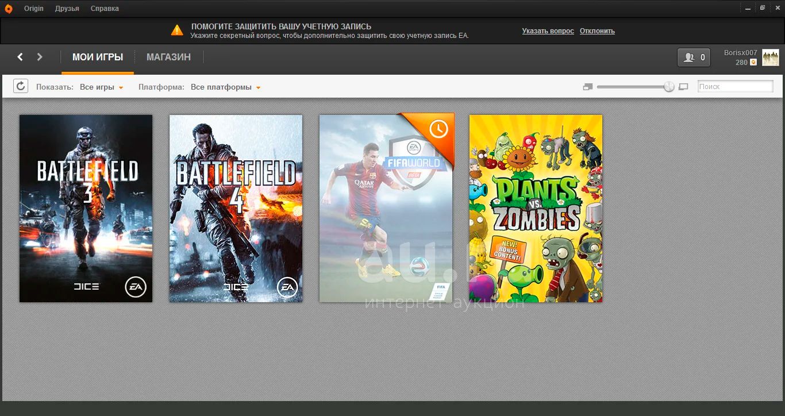Viewport: 785px width, 416px height.
Task: Switch to the МОИ ИГРЫ tab
Action: (98, 57)
